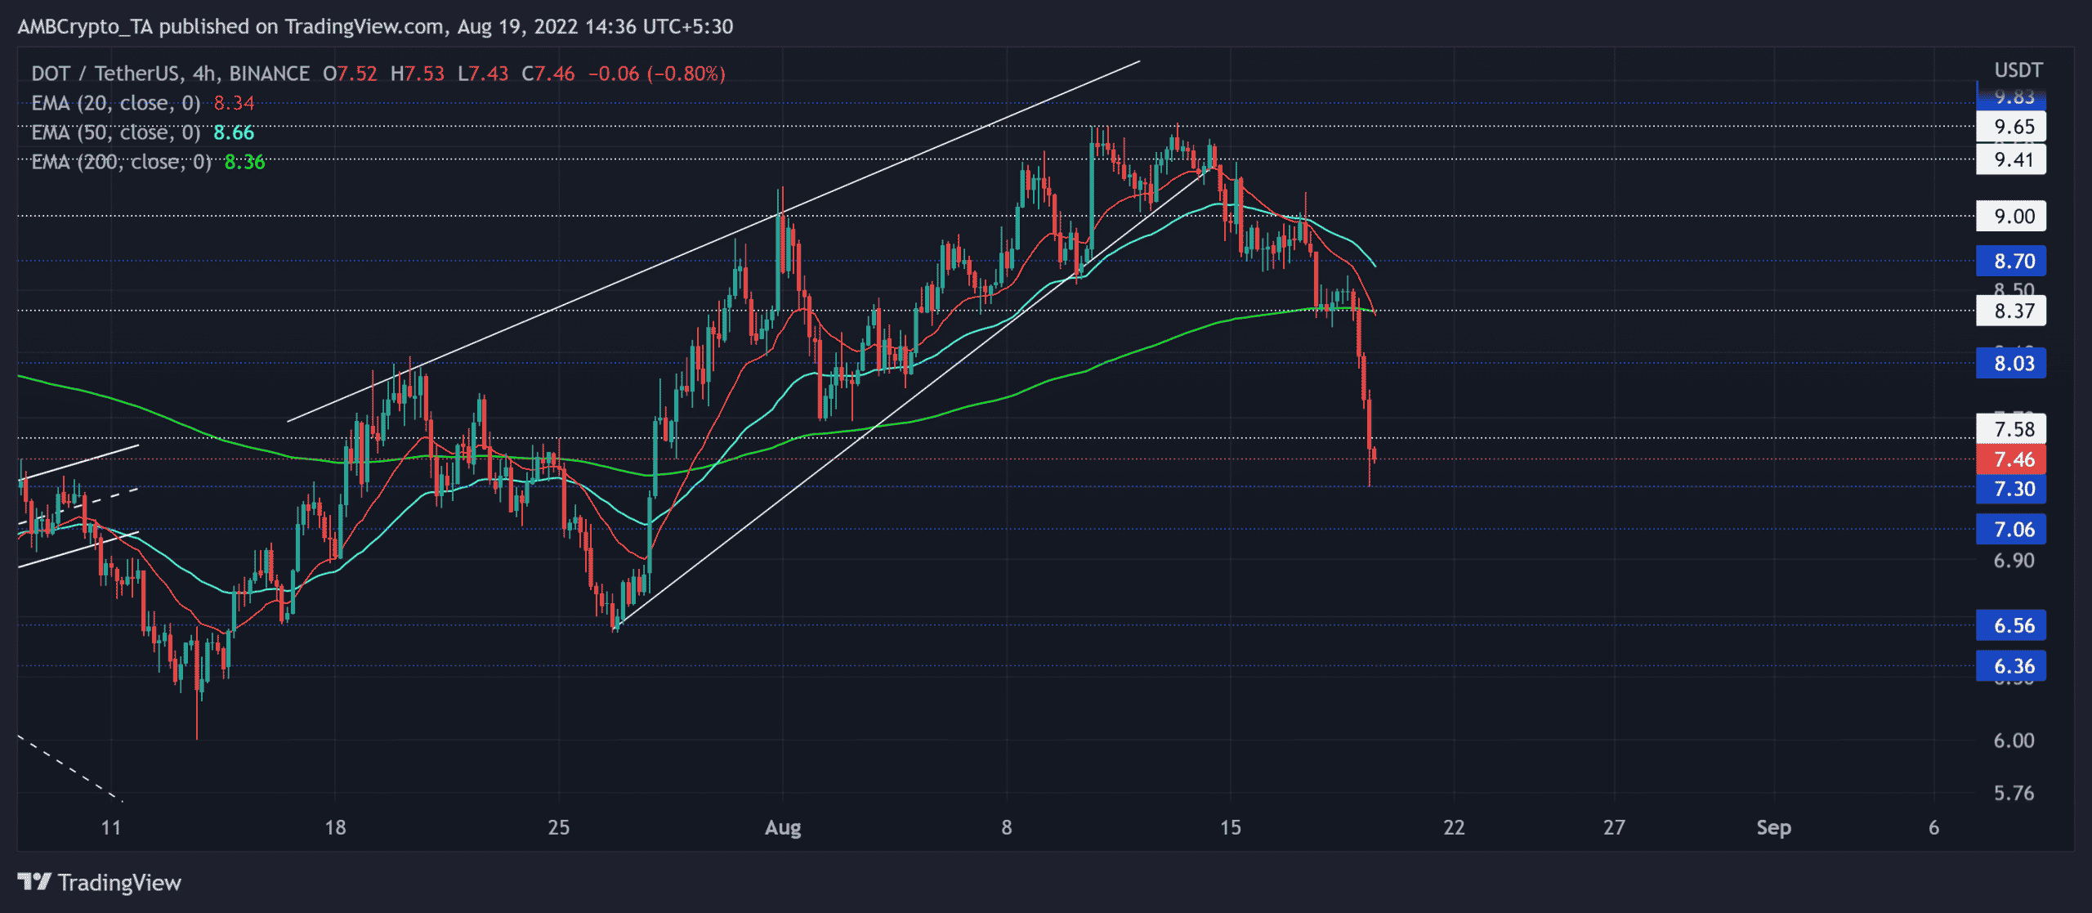Image resolution: width=2092 pixels, height=913 pixels.
Task: Click the Sep date on time axis
Action: click(1773, 827)
